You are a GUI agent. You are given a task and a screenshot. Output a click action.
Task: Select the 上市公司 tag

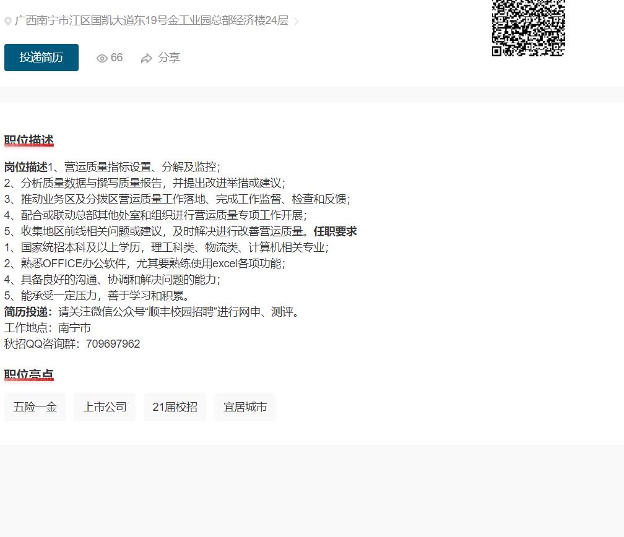[105, 407]
